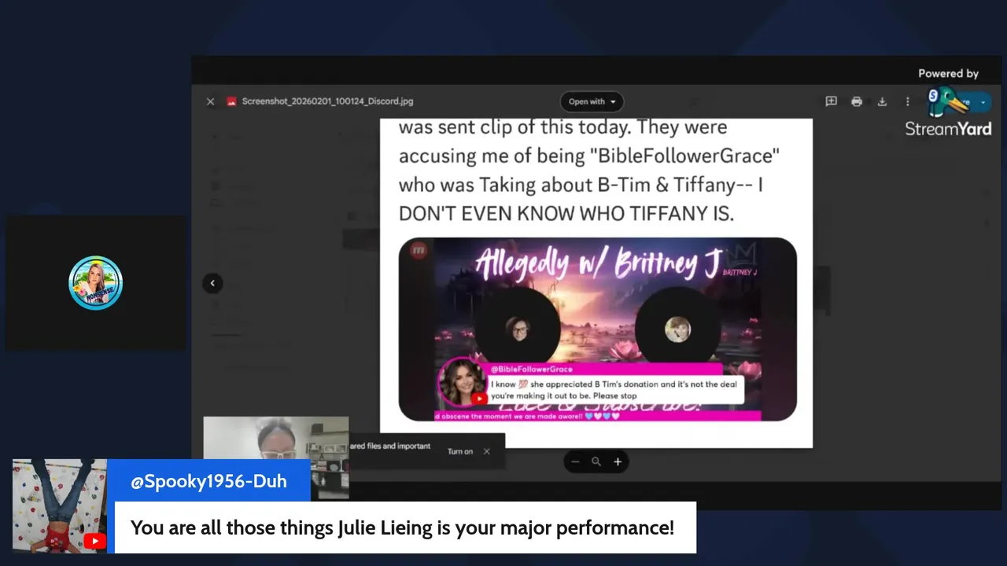Select the webcam thumbnail of person with glasses
This screenshot has width=1007, height=566.
276,458
